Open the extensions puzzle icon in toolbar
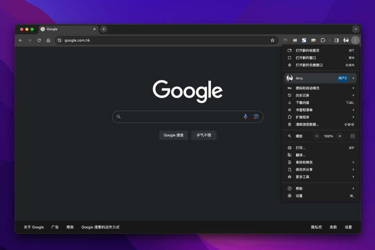The height and width of the screenshot is (250, 375). (323, 40)
